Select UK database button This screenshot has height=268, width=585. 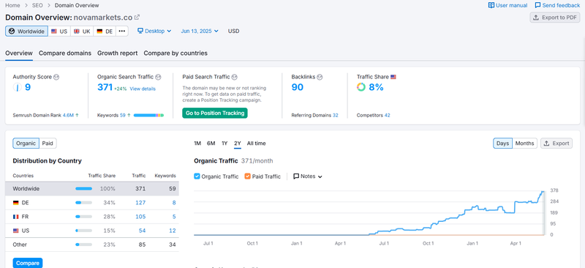pyautogui.click(x=82, y=31)
